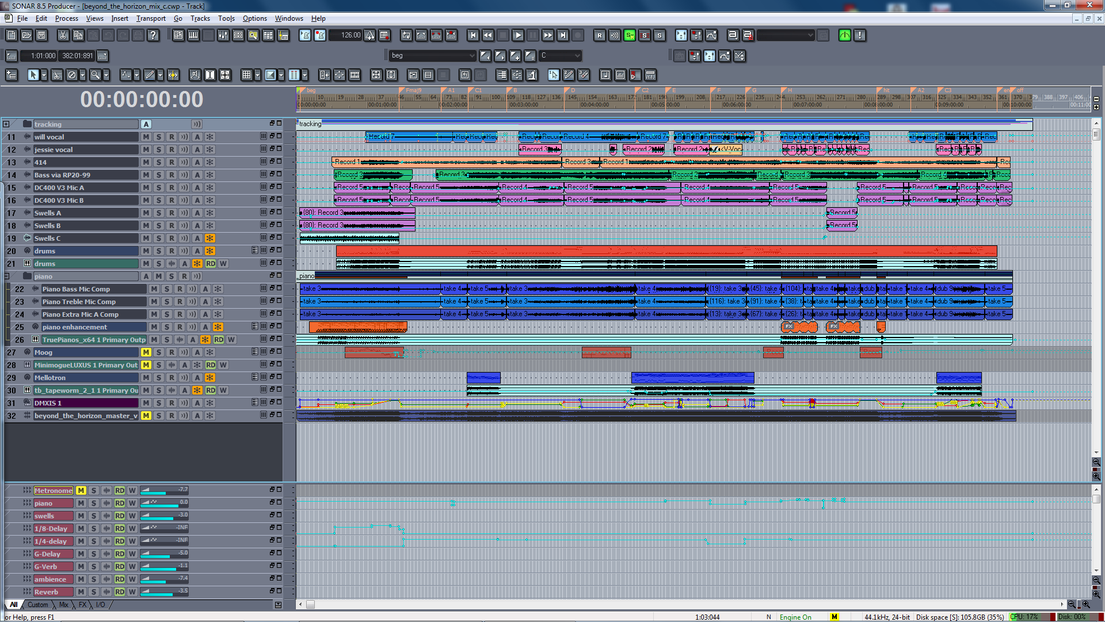Open the snap grid options dropdown arrow

(x=257, y=75)
